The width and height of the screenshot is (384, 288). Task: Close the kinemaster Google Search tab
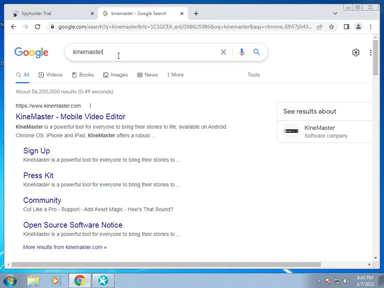pos(182,13)
